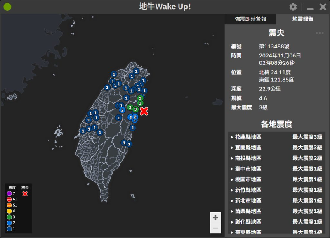
Task: Click the yellow intensity 4 legend icon
Action: point(9,211)
